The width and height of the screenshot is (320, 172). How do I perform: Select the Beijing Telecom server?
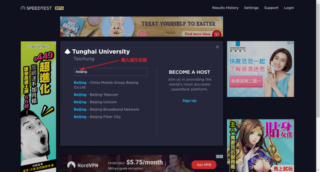[96, 95]
